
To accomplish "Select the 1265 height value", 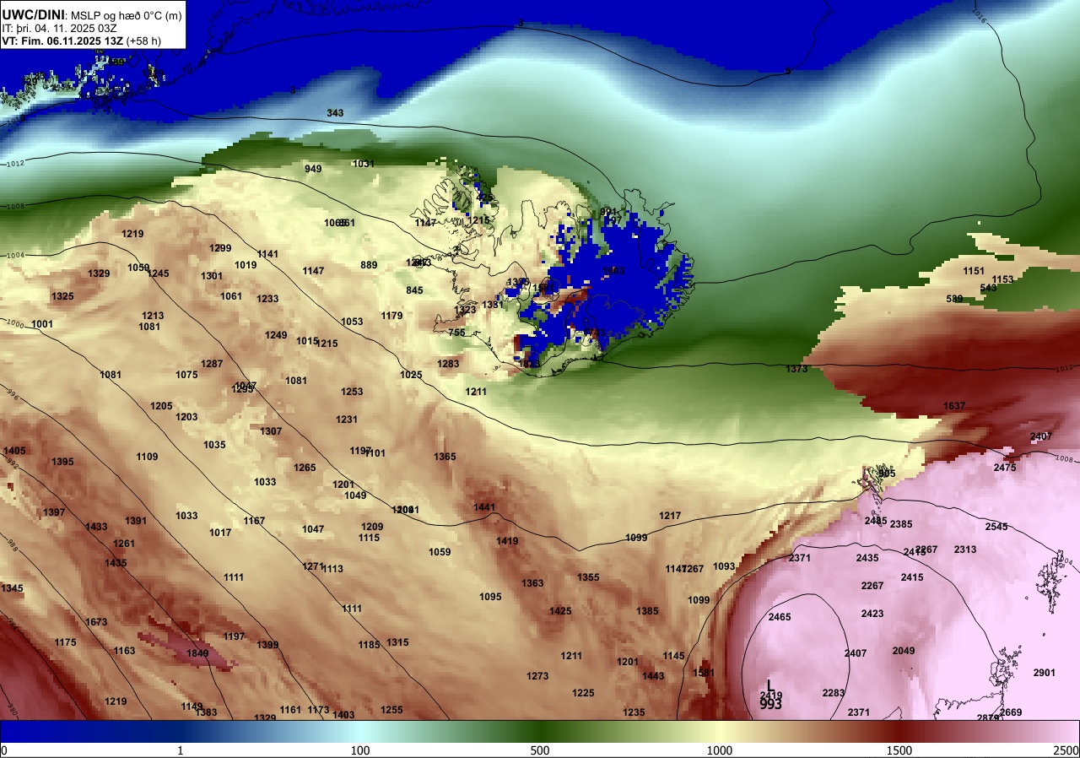I will [x=305, y=468].
